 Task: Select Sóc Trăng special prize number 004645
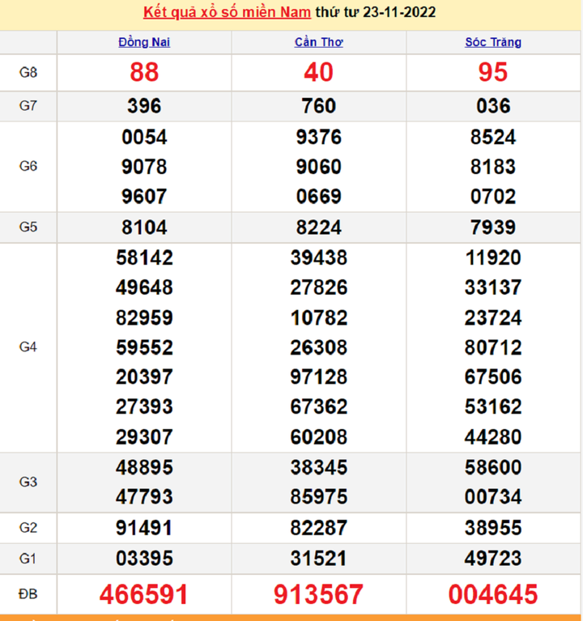(x=493, y=594)
